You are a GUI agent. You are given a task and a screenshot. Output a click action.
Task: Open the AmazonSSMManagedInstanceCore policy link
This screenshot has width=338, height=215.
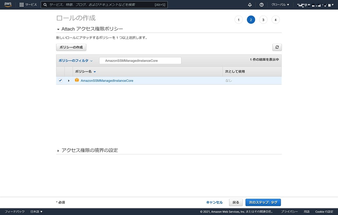107,81
